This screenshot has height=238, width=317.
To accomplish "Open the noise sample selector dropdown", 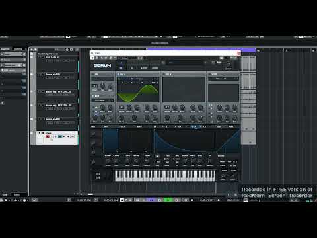I will point(102,100).
